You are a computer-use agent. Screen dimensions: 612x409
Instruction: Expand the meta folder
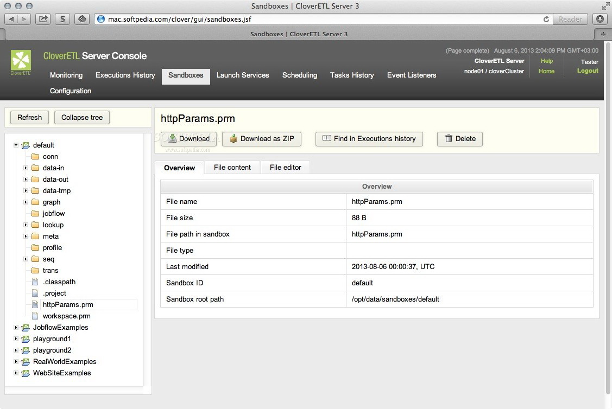pos(26,237)
